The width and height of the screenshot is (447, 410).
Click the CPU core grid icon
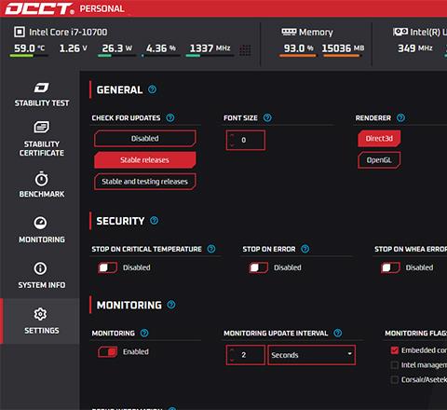245,49
